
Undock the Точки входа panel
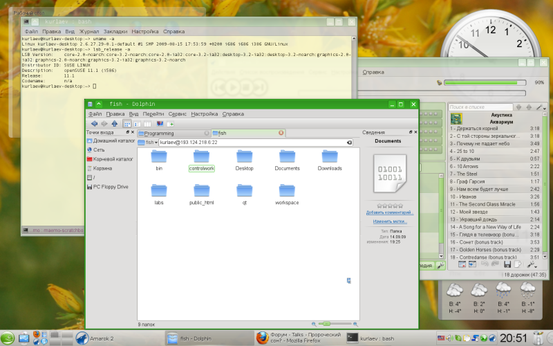pyautogui.click(x=128, y=132)
